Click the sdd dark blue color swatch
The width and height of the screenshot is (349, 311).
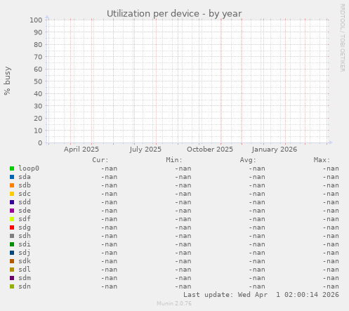pos(12,202)
